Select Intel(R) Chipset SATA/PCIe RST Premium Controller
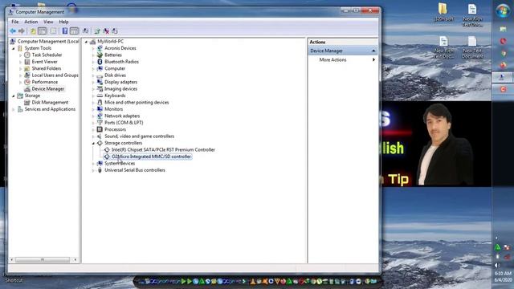The height and width of the screenshot is (289, 514). 163,150
